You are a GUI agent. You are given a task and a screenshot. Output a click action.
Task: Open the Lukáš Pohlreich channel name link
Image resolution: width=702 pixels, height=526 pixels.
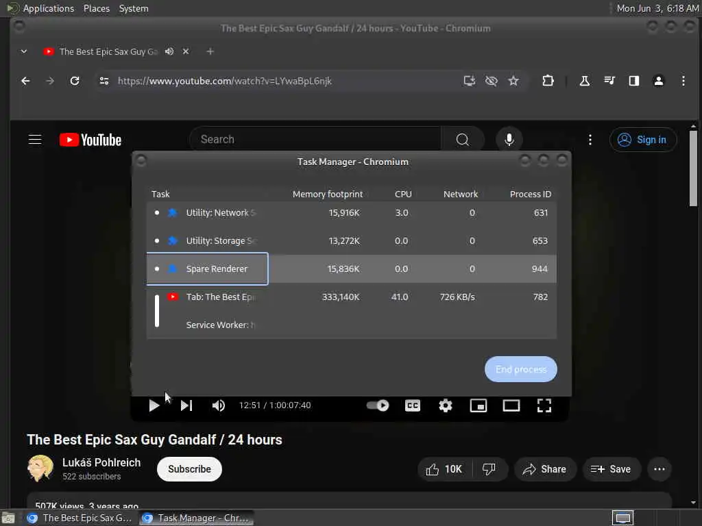tap(101, 462)
